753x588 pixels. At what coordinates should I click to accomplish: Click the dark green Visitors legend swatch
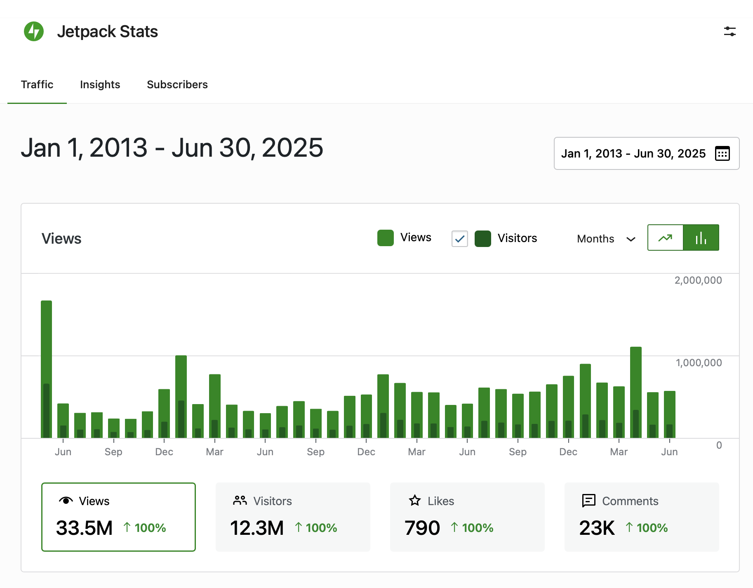(x=482, y=238)
